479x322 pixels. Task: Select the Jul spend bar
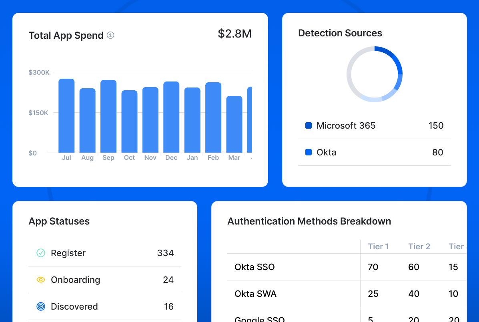66,115
